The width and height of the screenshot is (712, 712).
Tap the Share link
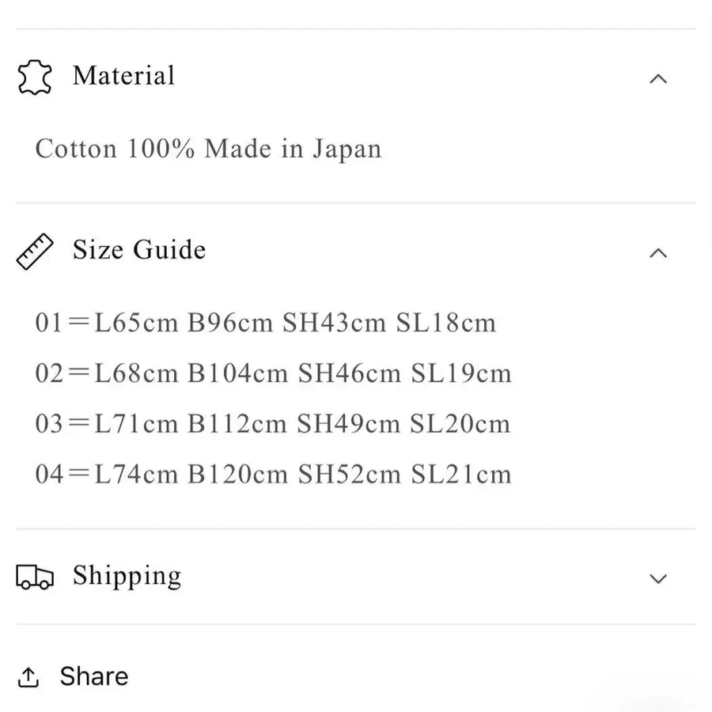point(94,676)
